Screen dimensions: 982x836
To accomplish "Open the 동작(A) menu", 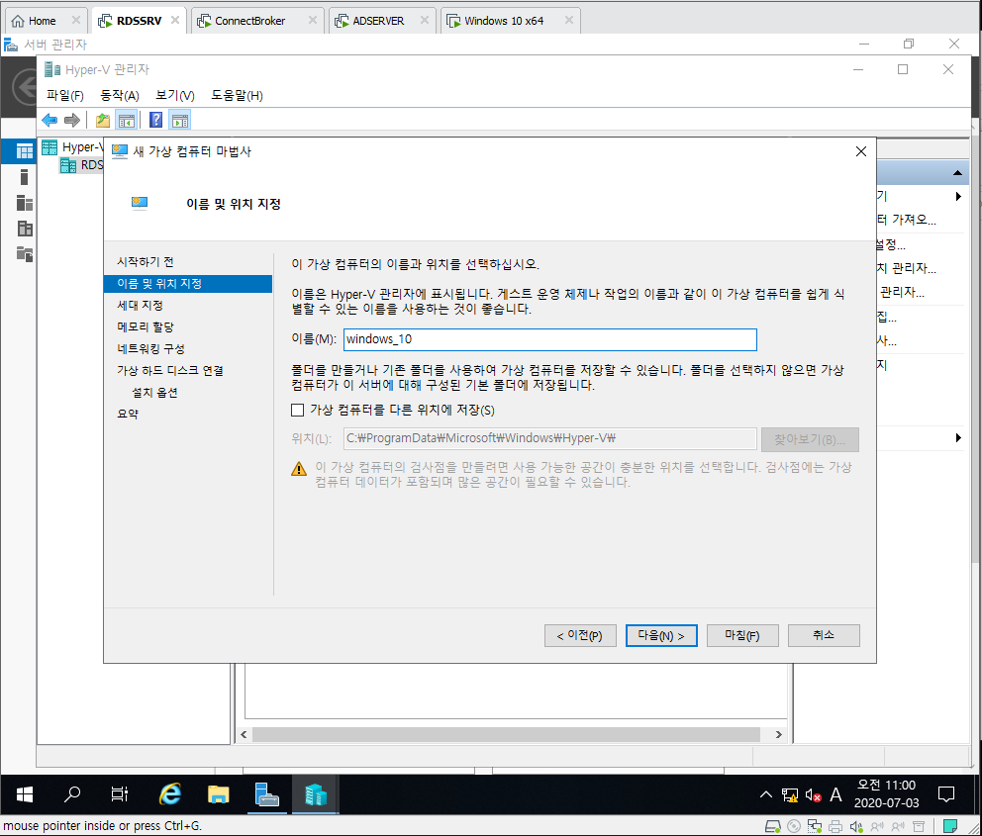I will (x=120, y=95).
